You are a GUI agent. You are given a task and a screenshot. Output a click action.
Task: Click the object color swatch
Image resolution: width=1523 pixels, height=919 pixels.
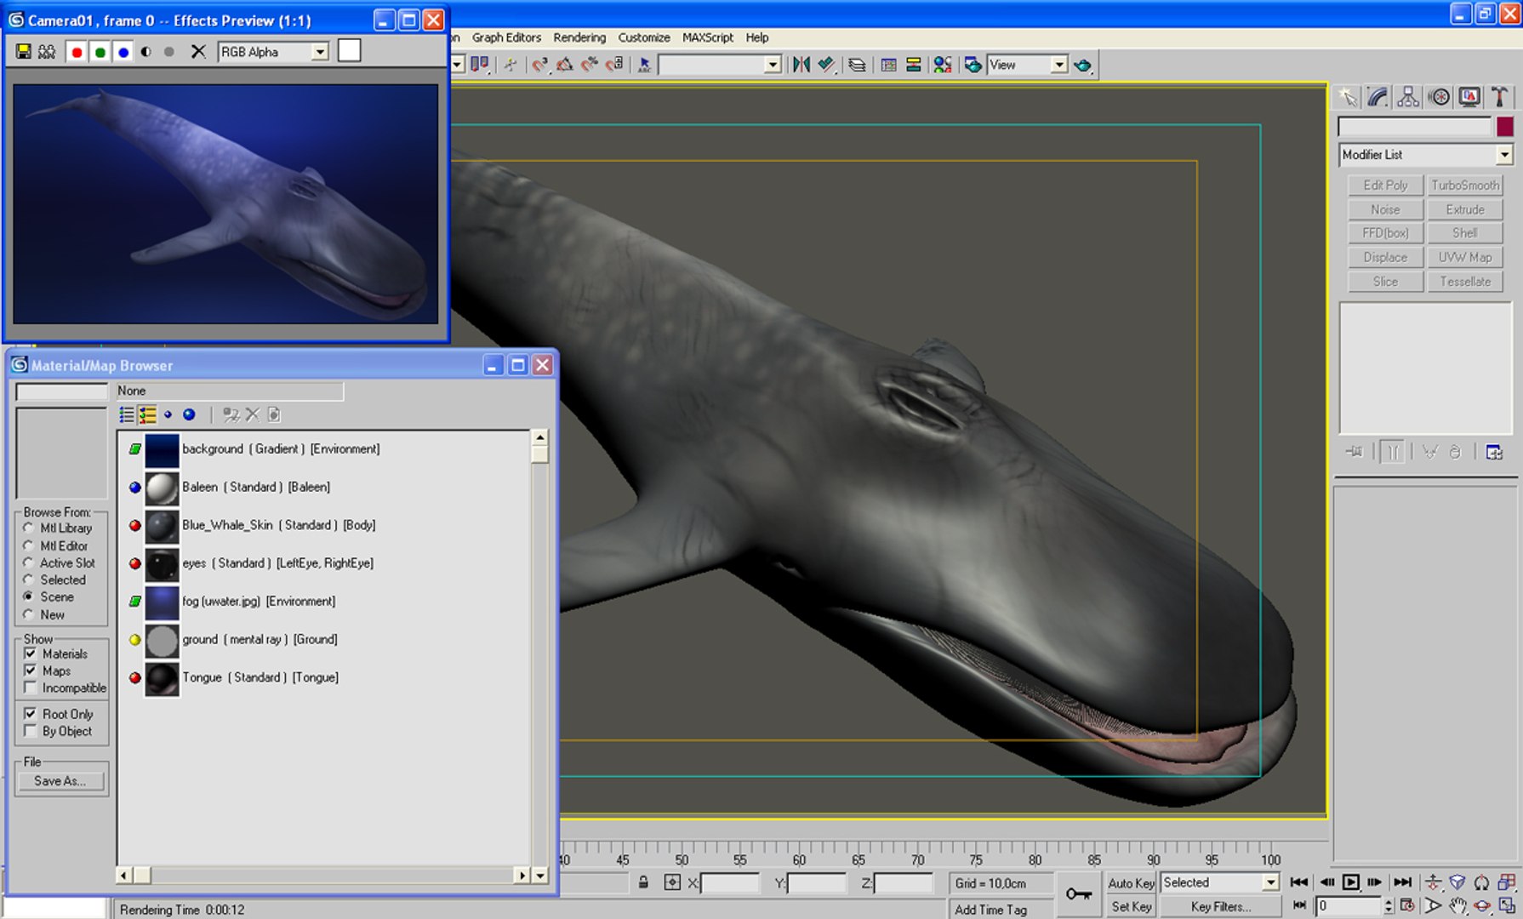[x=1504, y=127]
